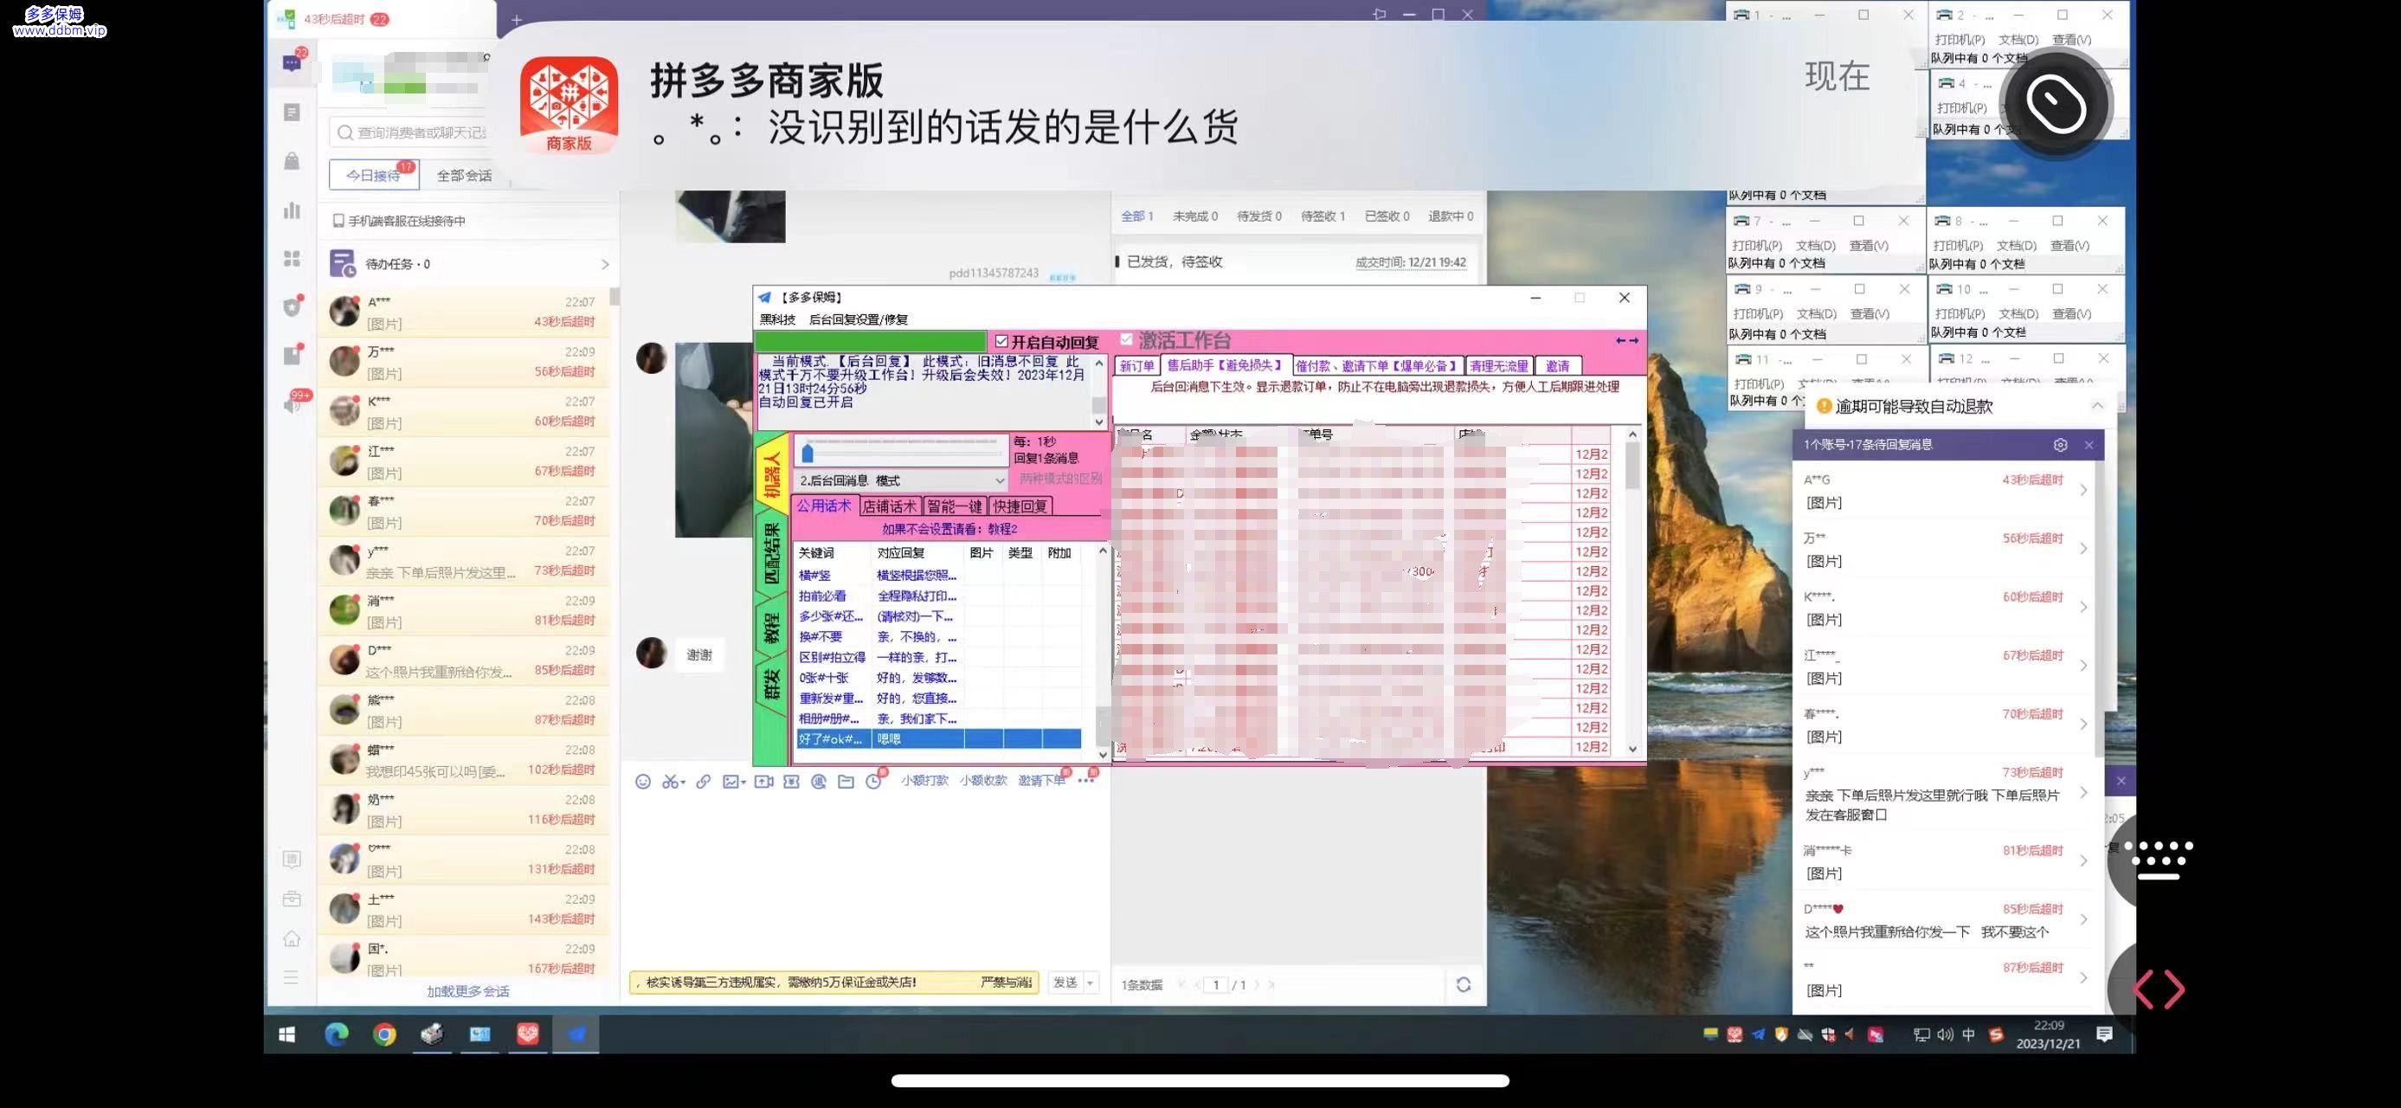Open more options (three dots) in chat toolbar
Viewport: 2401px width, 1108px height.
point(1086,781)
